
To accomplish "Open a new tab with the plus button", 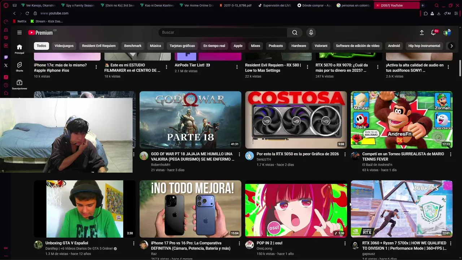I will [x=423, y=5].
